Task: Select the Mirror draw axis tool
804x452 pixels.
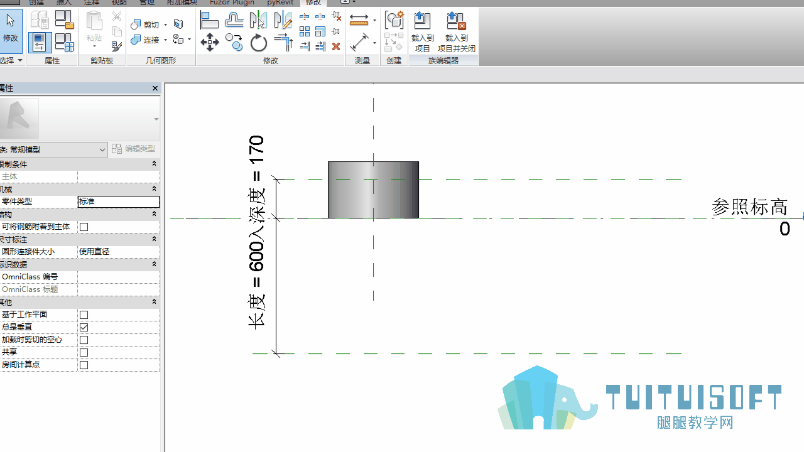Action: click(283, 21)
